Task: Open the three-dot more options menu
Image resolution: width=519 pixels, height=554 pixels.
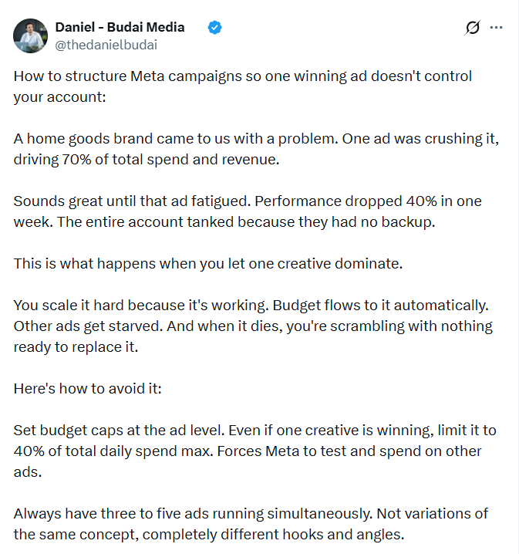Action: coord(496,27)
